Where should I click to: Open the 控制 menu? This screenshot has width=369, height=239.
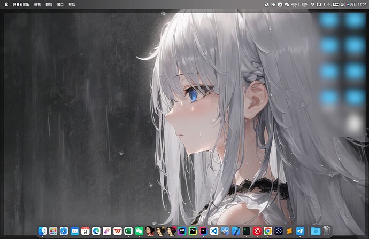click(49, 4)
